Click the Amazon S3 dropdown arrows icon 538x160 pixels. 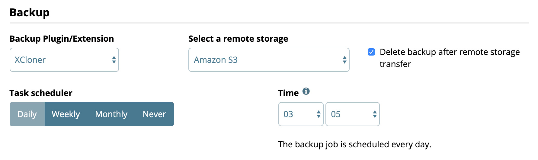click(x=344, y=60)
